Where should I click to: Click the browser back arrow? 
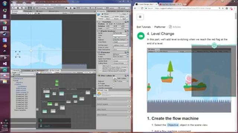click(135, 8)
